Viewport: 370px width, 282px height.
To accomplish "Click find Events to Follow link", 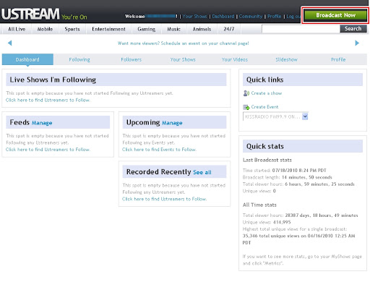I will pos(159,150).
